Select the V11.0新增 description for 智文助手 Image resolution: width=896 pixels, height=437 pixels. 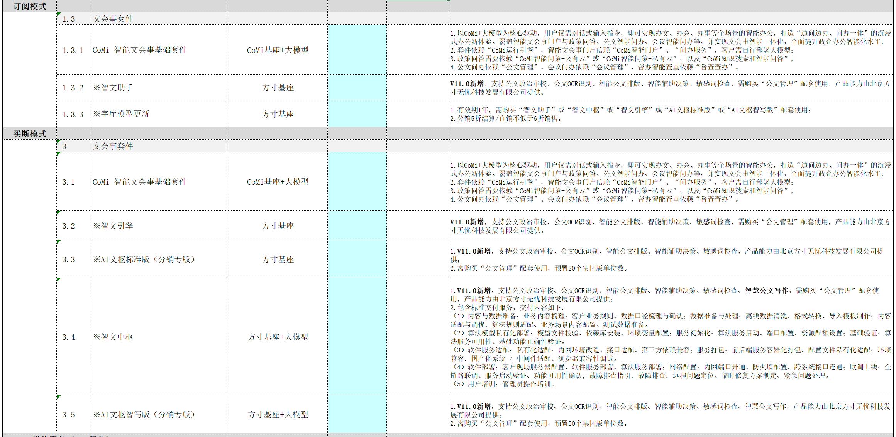pos(671,88)
